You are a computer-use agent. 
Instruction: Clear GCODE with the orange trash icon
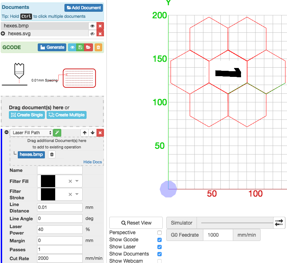tap(98, 47)
